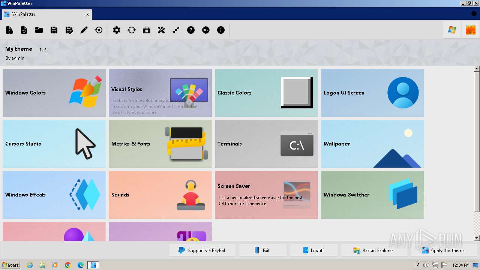Open the Sounds tile
Screen dimensions: 480x270
160,195
